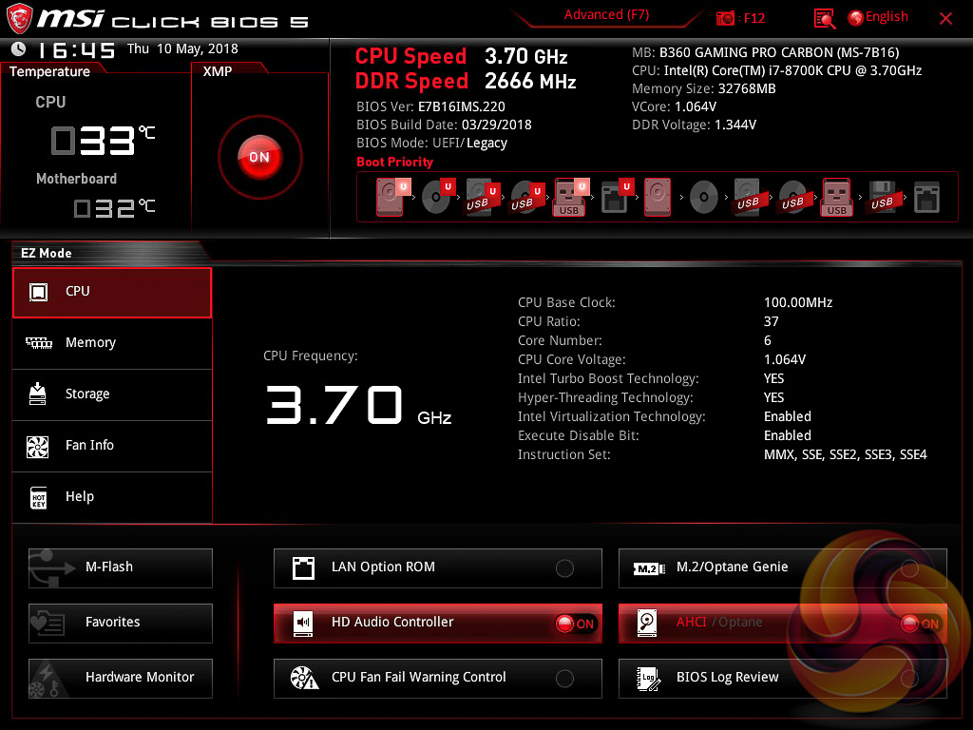
Task: Select the legacy CD/DVD boot icon without U badge
Action: tap(704, 198)
